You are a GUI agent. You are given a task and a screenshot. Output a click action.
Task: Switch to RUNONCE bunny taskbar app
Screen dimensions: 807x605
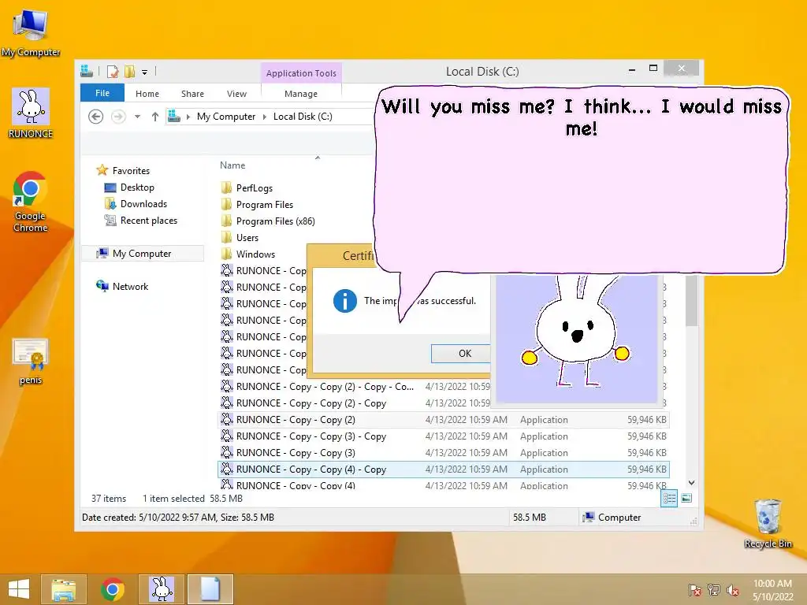(161, 589)
